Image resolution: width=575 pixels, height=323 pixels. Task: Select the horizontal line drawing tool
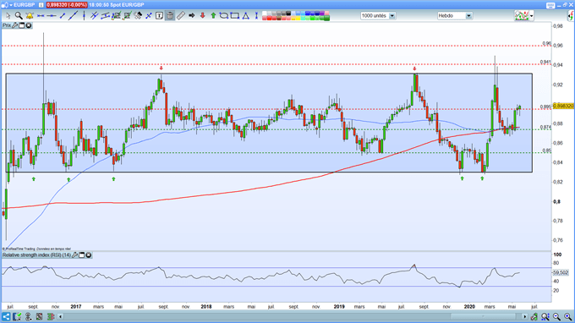(x=41, y=16)
